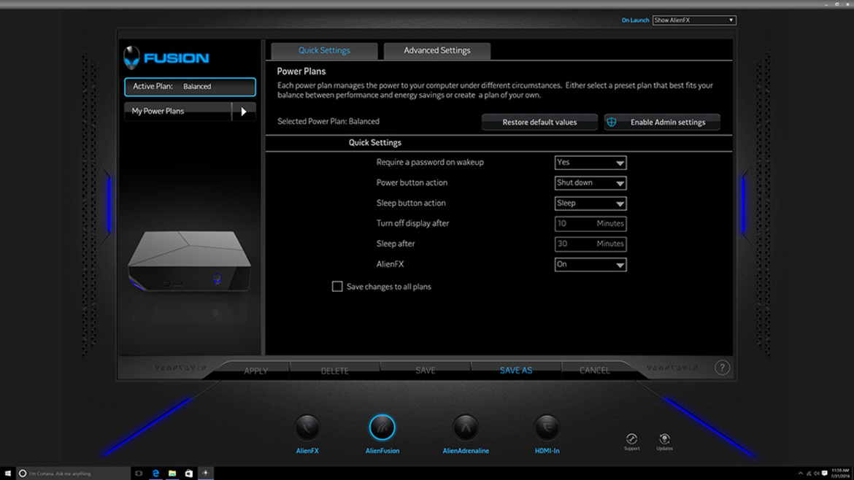Switch to the Advanced Settings tab
This screenshot has height=480, width=854.
pyautogui.click(x=436, y=50)
